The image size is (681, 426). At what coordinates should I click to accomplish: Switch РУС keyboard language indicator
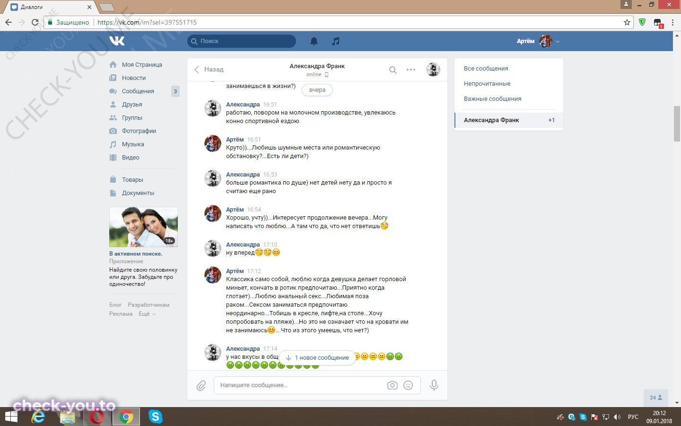(x=633, y=417)
